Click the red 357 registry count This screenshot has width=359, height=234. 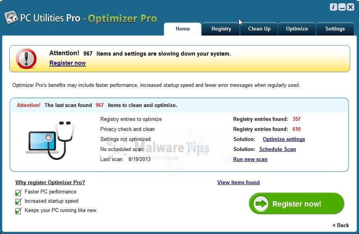pyautogui.click(x=296, y=119)
